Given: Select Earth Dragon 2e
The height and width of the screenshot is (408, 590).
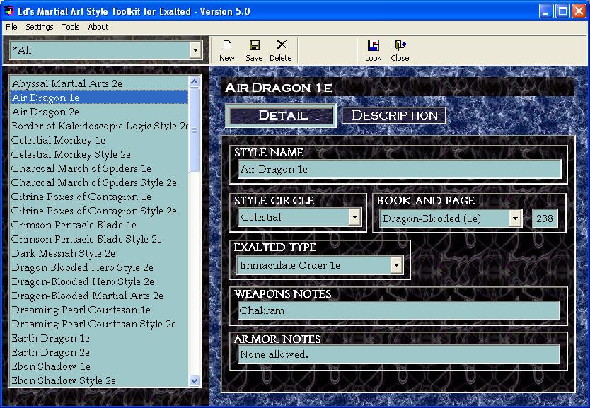Looking at the screenshot, I should [x=99, y=352].
